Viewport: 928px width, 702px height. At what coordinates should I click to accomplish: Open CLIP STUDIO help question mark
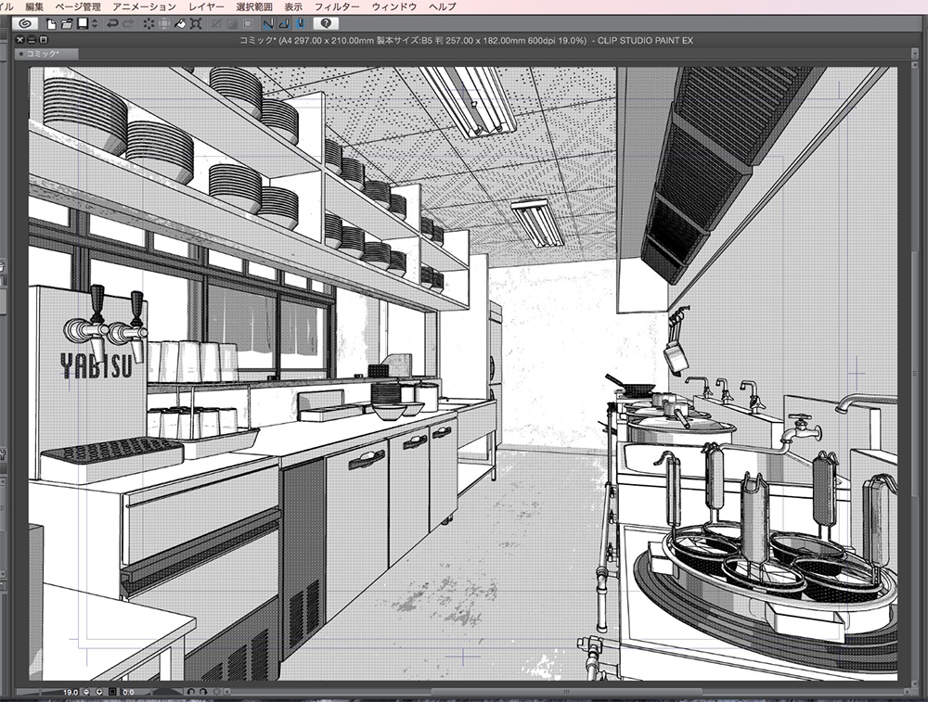pos(326,24)
